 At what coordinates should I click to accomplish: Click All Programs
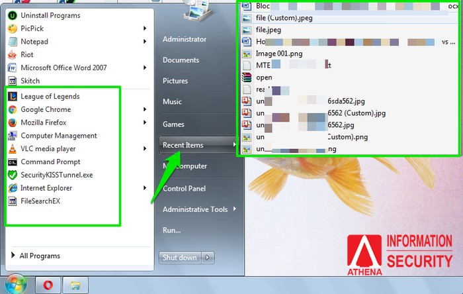pyautogui.click(x=40, y=256)
